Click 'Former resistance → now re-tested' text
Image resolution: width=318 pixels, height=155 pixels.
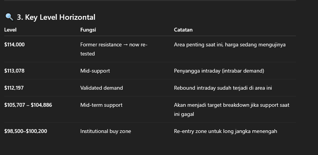pos(114,49)
